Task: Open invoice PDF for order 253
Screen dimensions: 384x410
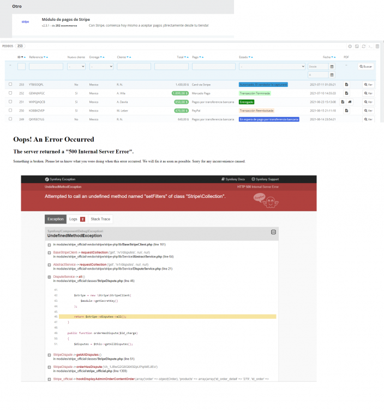Action: pyautogui.click(x=346, y=84)
